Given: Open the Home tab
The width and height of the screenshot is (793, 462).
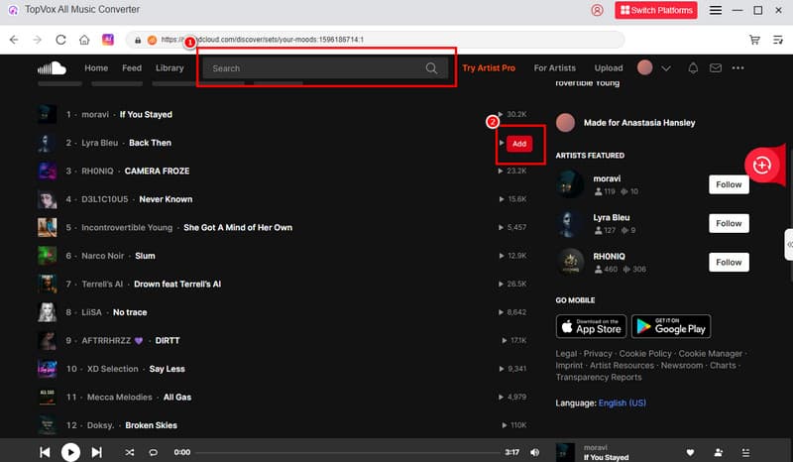Looking at the screenshot, I should pos(96,67).
